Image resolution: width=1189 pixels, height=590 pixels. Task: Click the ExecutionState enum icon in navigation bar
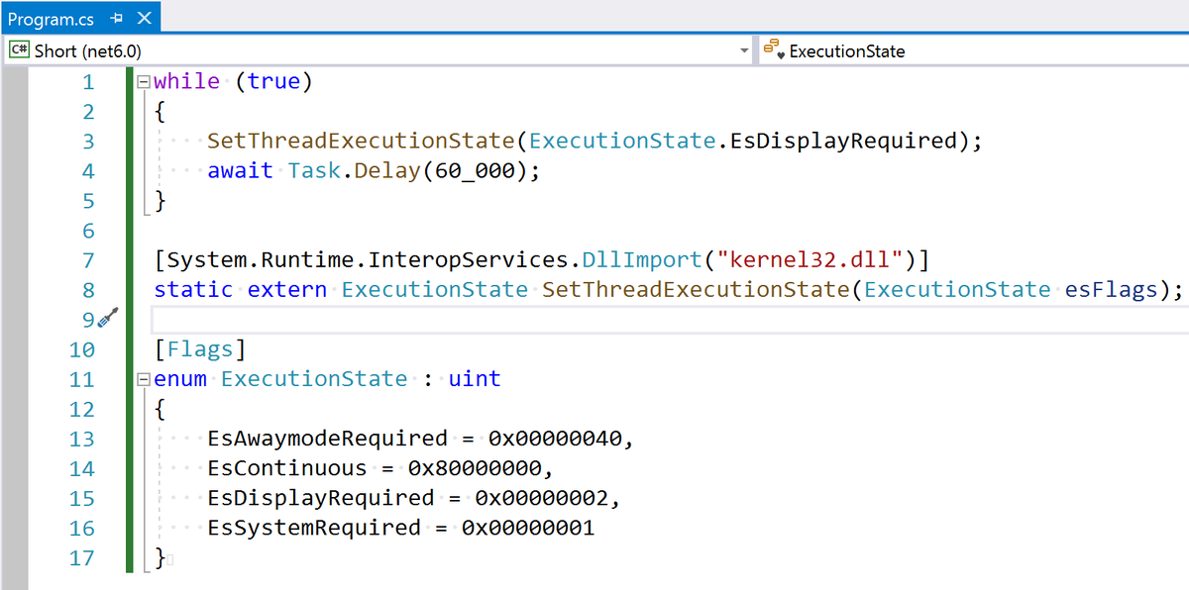(774, 50)
